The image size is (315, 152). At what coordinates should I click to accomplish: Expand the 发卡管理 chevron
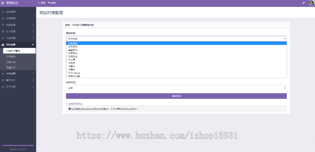coord(33,32)
